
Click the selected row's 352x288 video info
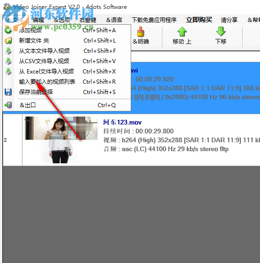[195, 88]
